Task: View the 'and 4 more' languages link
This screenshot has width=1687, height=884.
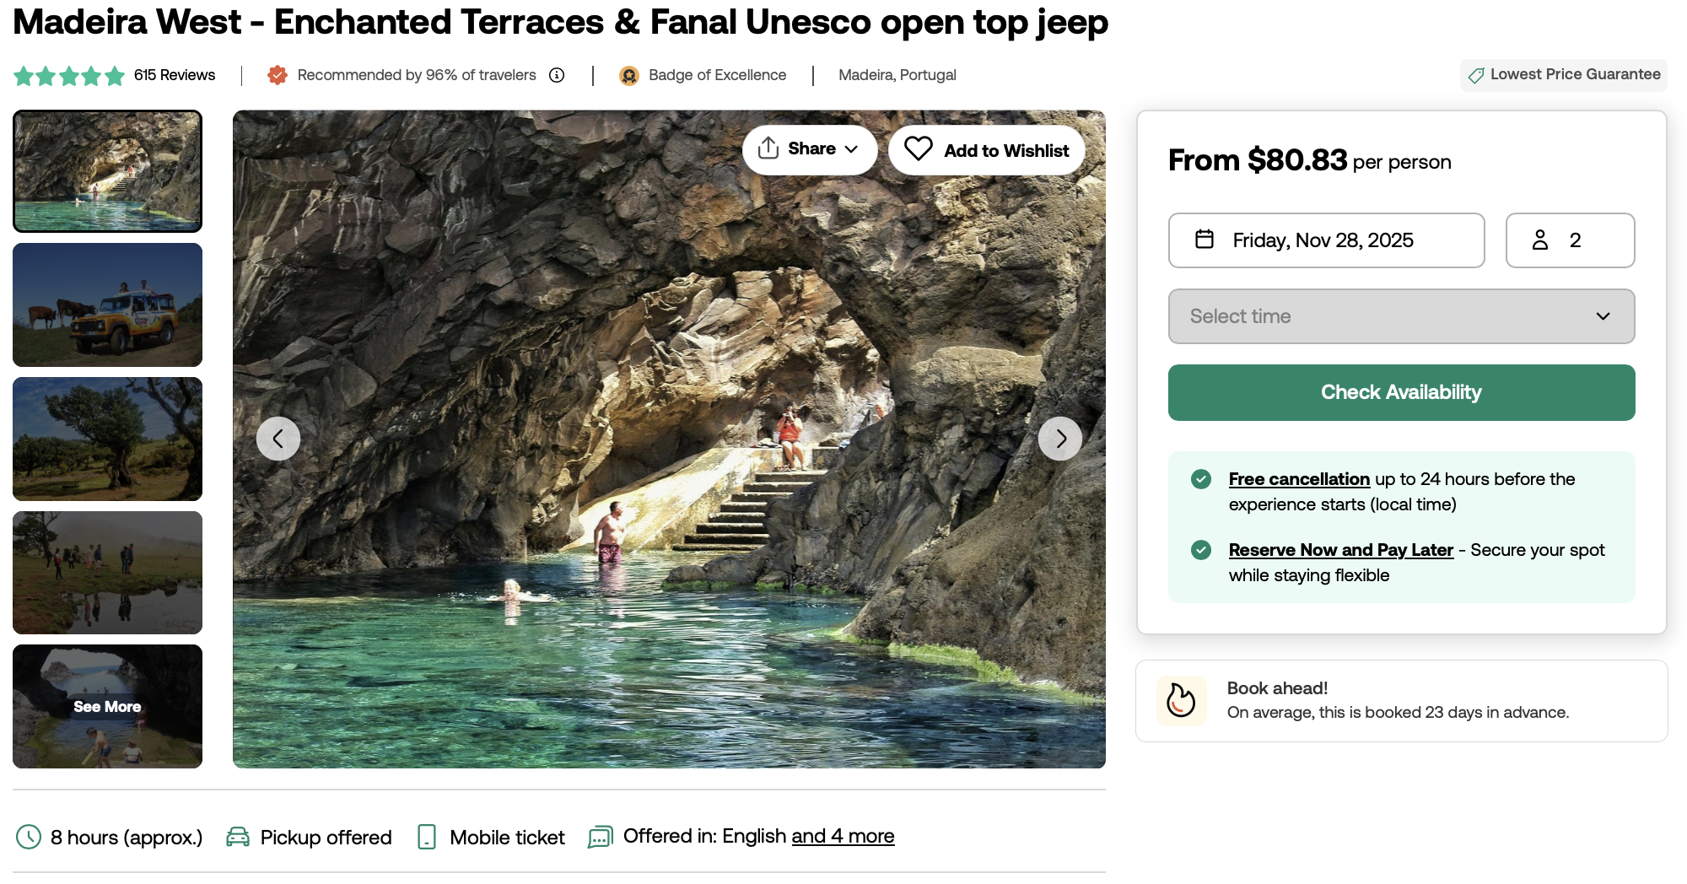Action: pos(843,836)
